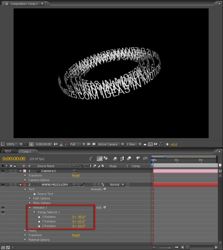The height and width of the screenshot is (250, 223).
Task: Open the graph editor icon
Action: [x=145, y=158]
